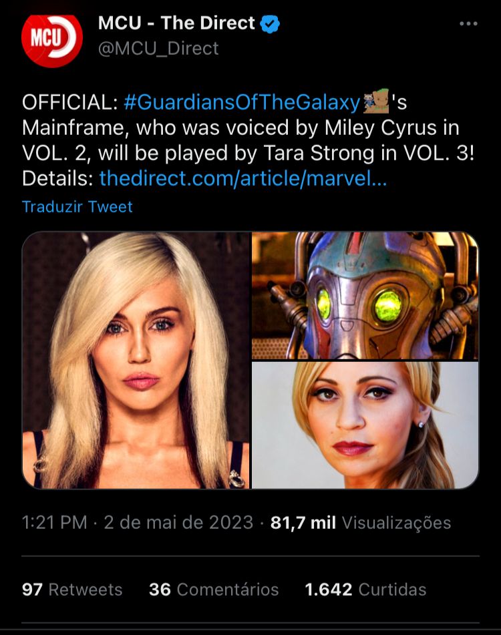This screenshot has height=635, width=501.
Task: Open the @MCU_Direct handle
Action: pyautogui.click(x=158, y=49)
